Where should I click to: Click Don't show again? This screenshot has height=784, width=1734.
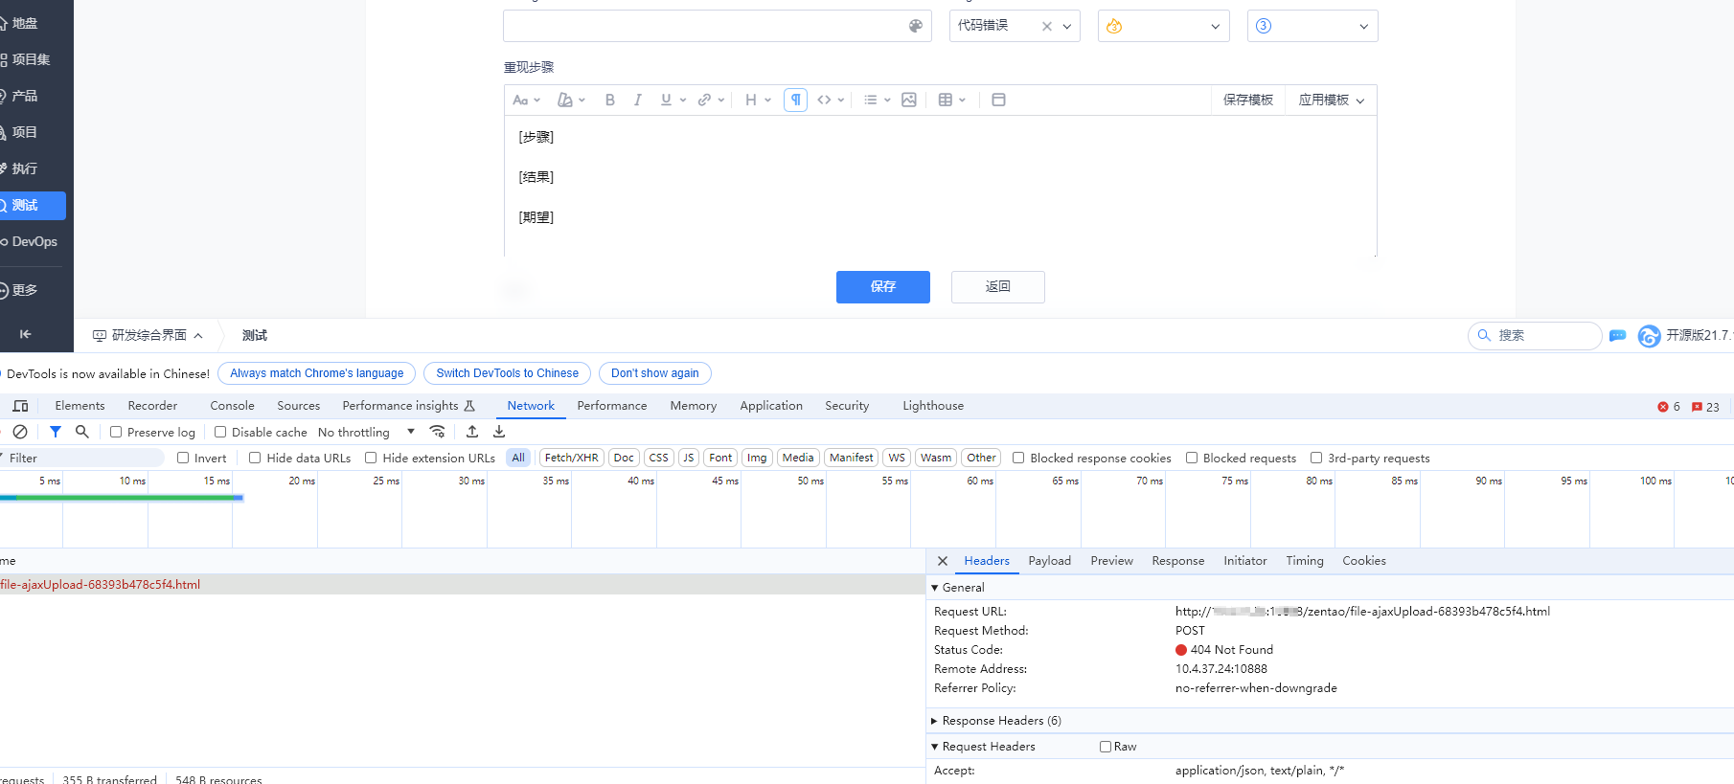point(655,373)
